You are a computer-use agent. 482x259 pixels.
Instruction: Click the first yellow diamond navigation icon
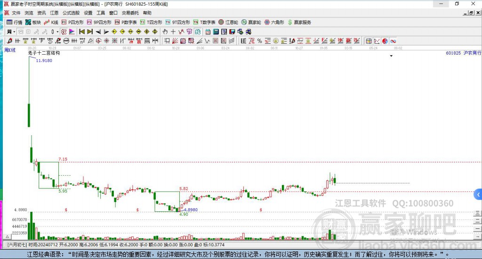pos(114,32)
